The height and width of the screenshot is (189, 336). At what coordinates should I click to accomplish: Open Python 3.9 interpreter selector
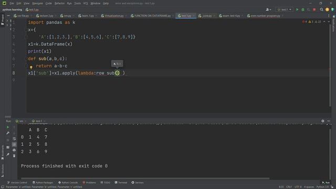click(x=322, y=187)
